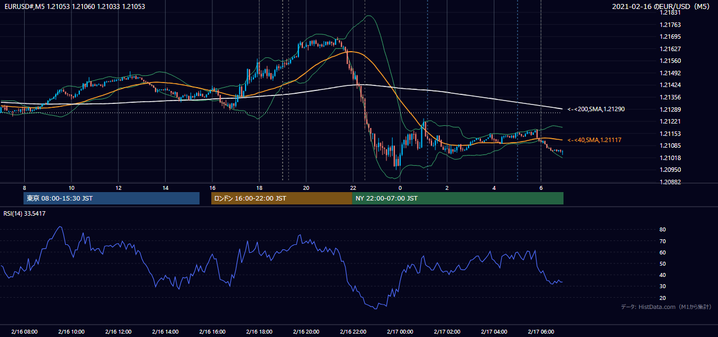Click price level 1.21356 on the axis
This screenshot has height=337, width=718.
pos(671,97)
